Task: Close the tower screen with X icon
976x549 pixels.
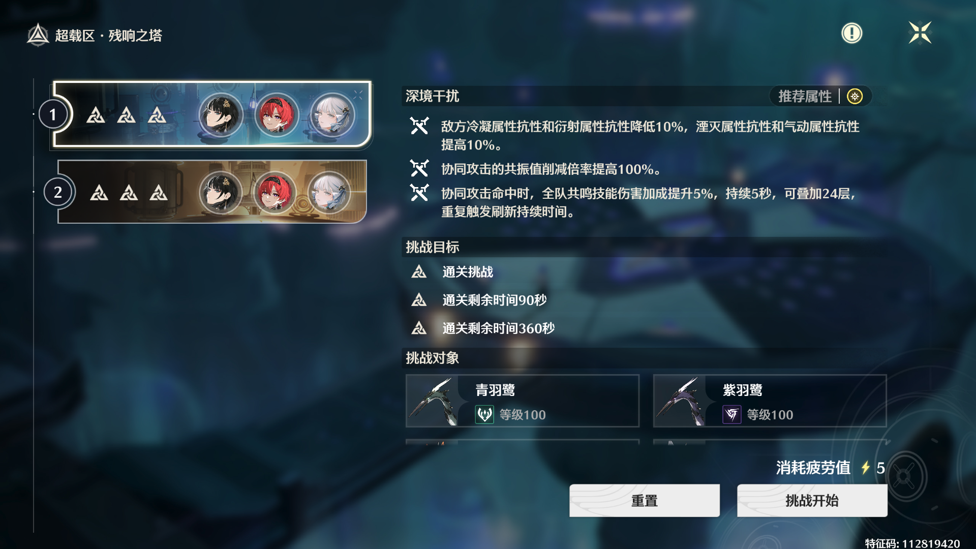Action: [x=920, y=33]
